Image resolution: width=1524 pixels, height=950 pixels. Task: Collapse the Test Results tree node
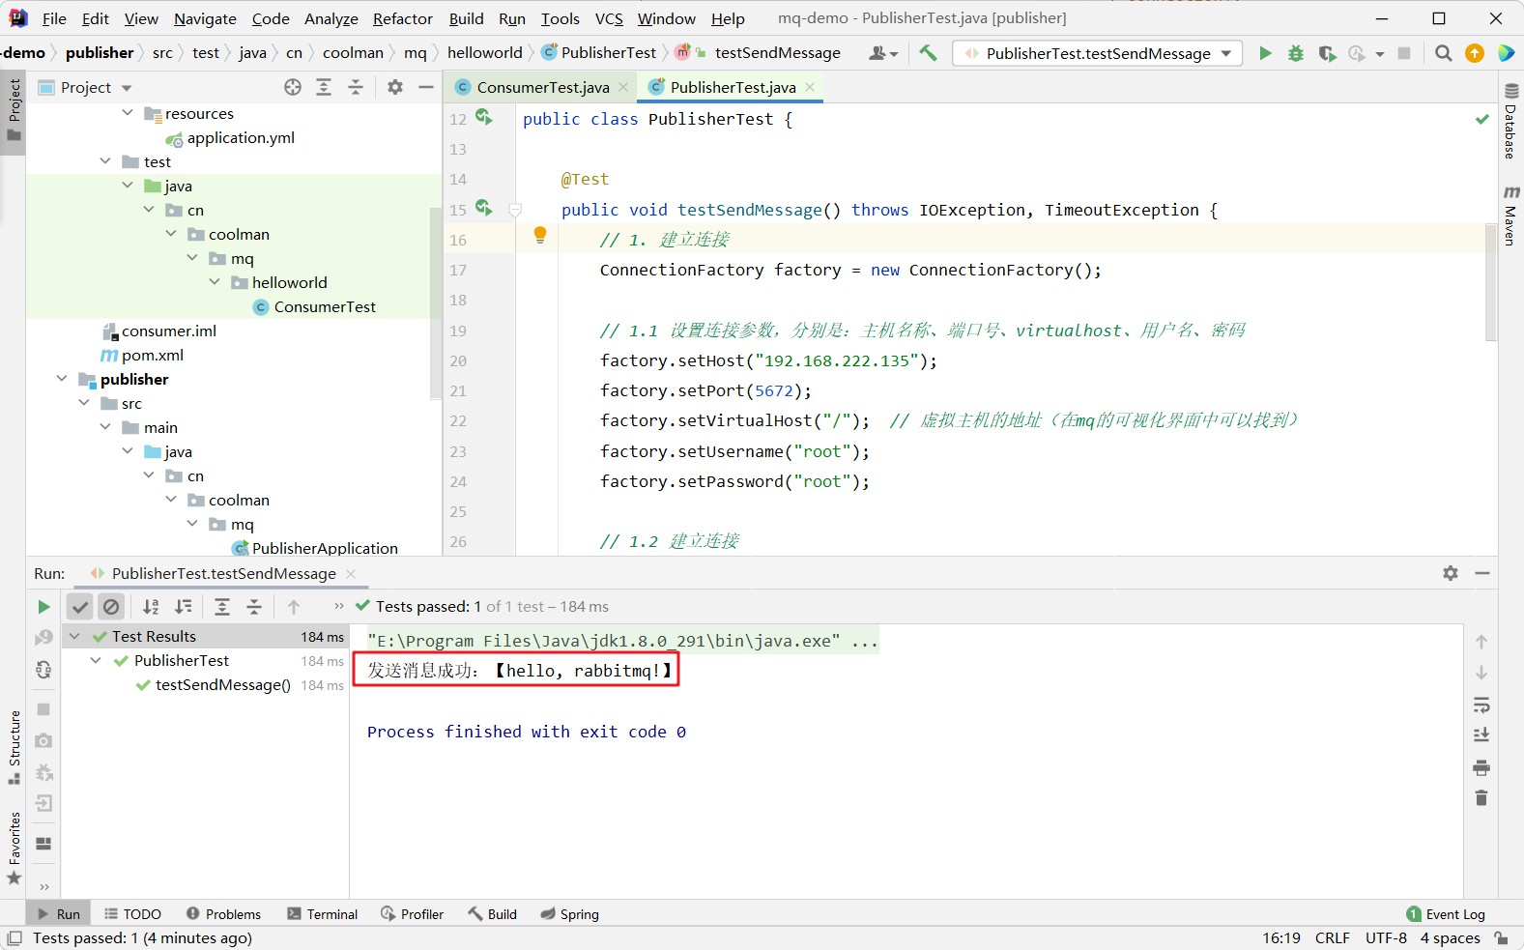(x=74, y=636)
